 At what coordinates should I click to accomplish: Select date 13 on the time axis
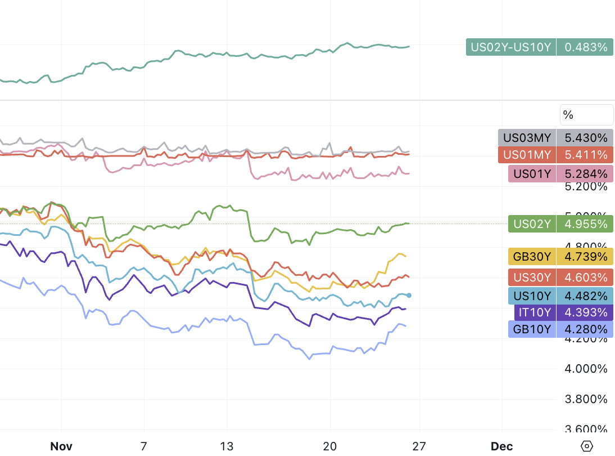(x=227, y=446)
